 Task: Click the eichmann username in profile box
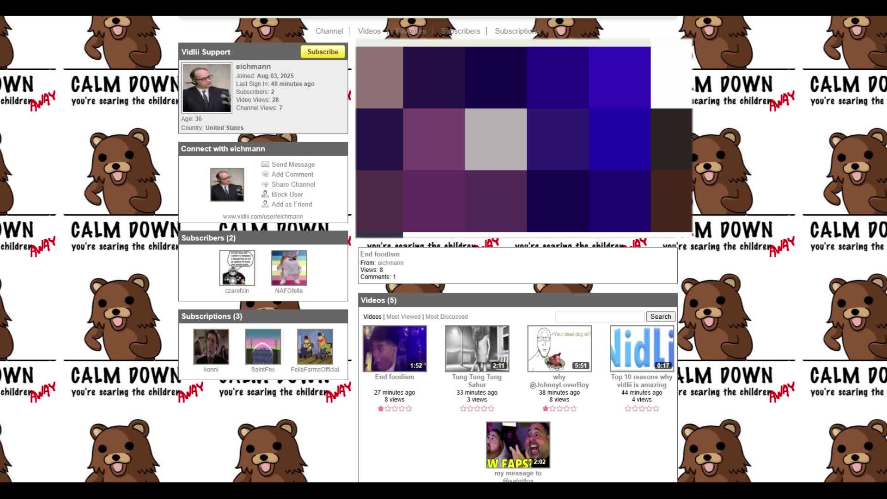point(253,67)
